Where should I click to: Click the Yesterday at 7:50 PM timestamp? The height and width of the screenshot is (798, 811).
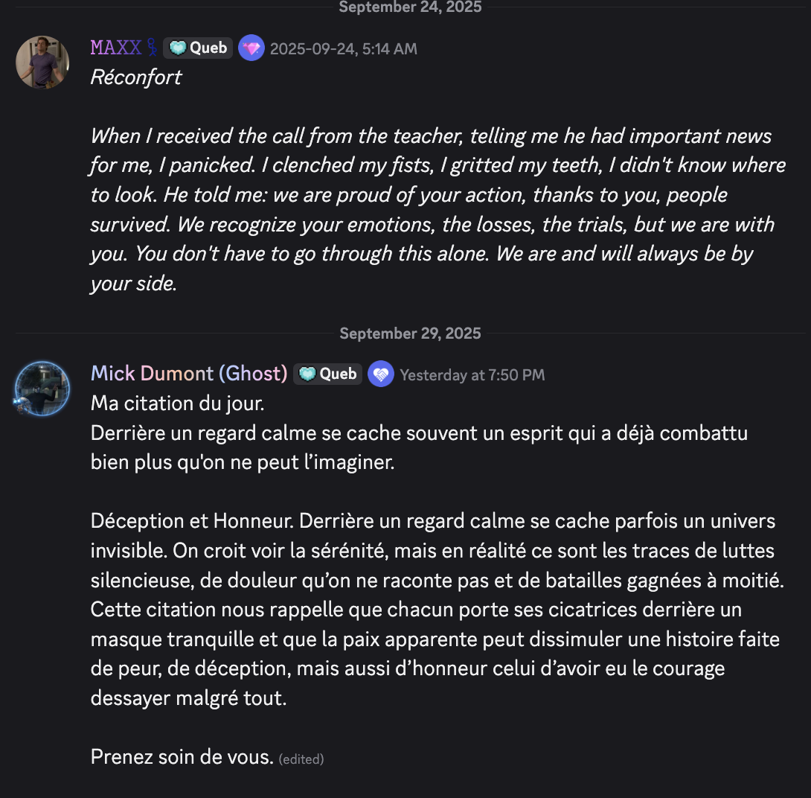(472, 374)
